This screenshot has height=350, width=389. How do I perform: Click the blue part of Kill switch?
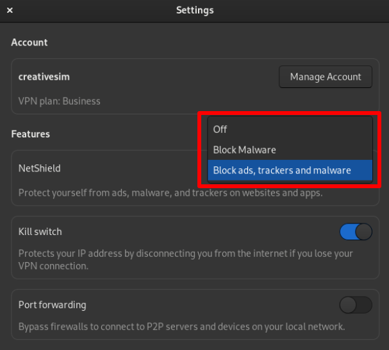(x=347, y=232)
